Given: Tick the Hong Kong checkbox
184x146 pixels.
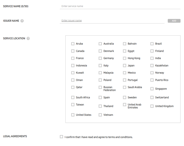Looking at the screenshot, I should 125,58.
